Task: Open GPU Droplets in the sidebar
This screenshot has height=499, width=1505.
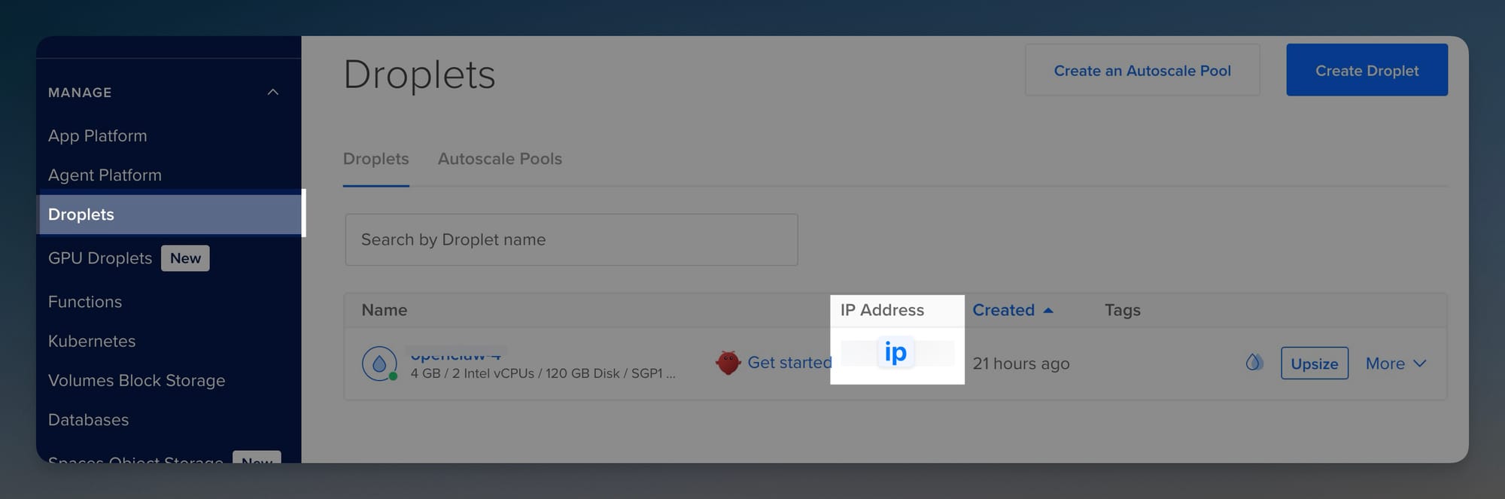Action: 100,258
